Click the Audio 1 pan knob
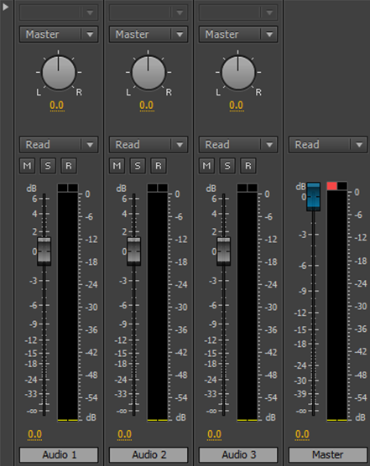 tap(59, 73)
